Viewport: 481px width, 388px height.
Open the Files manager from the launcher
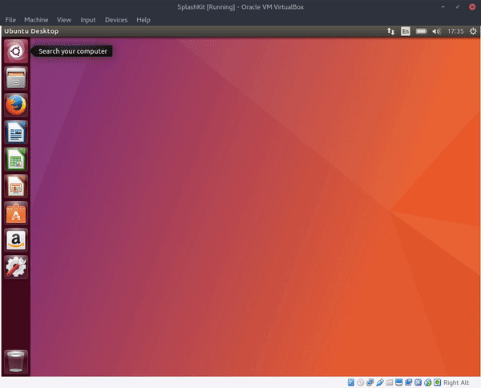(x=16, y=78)
